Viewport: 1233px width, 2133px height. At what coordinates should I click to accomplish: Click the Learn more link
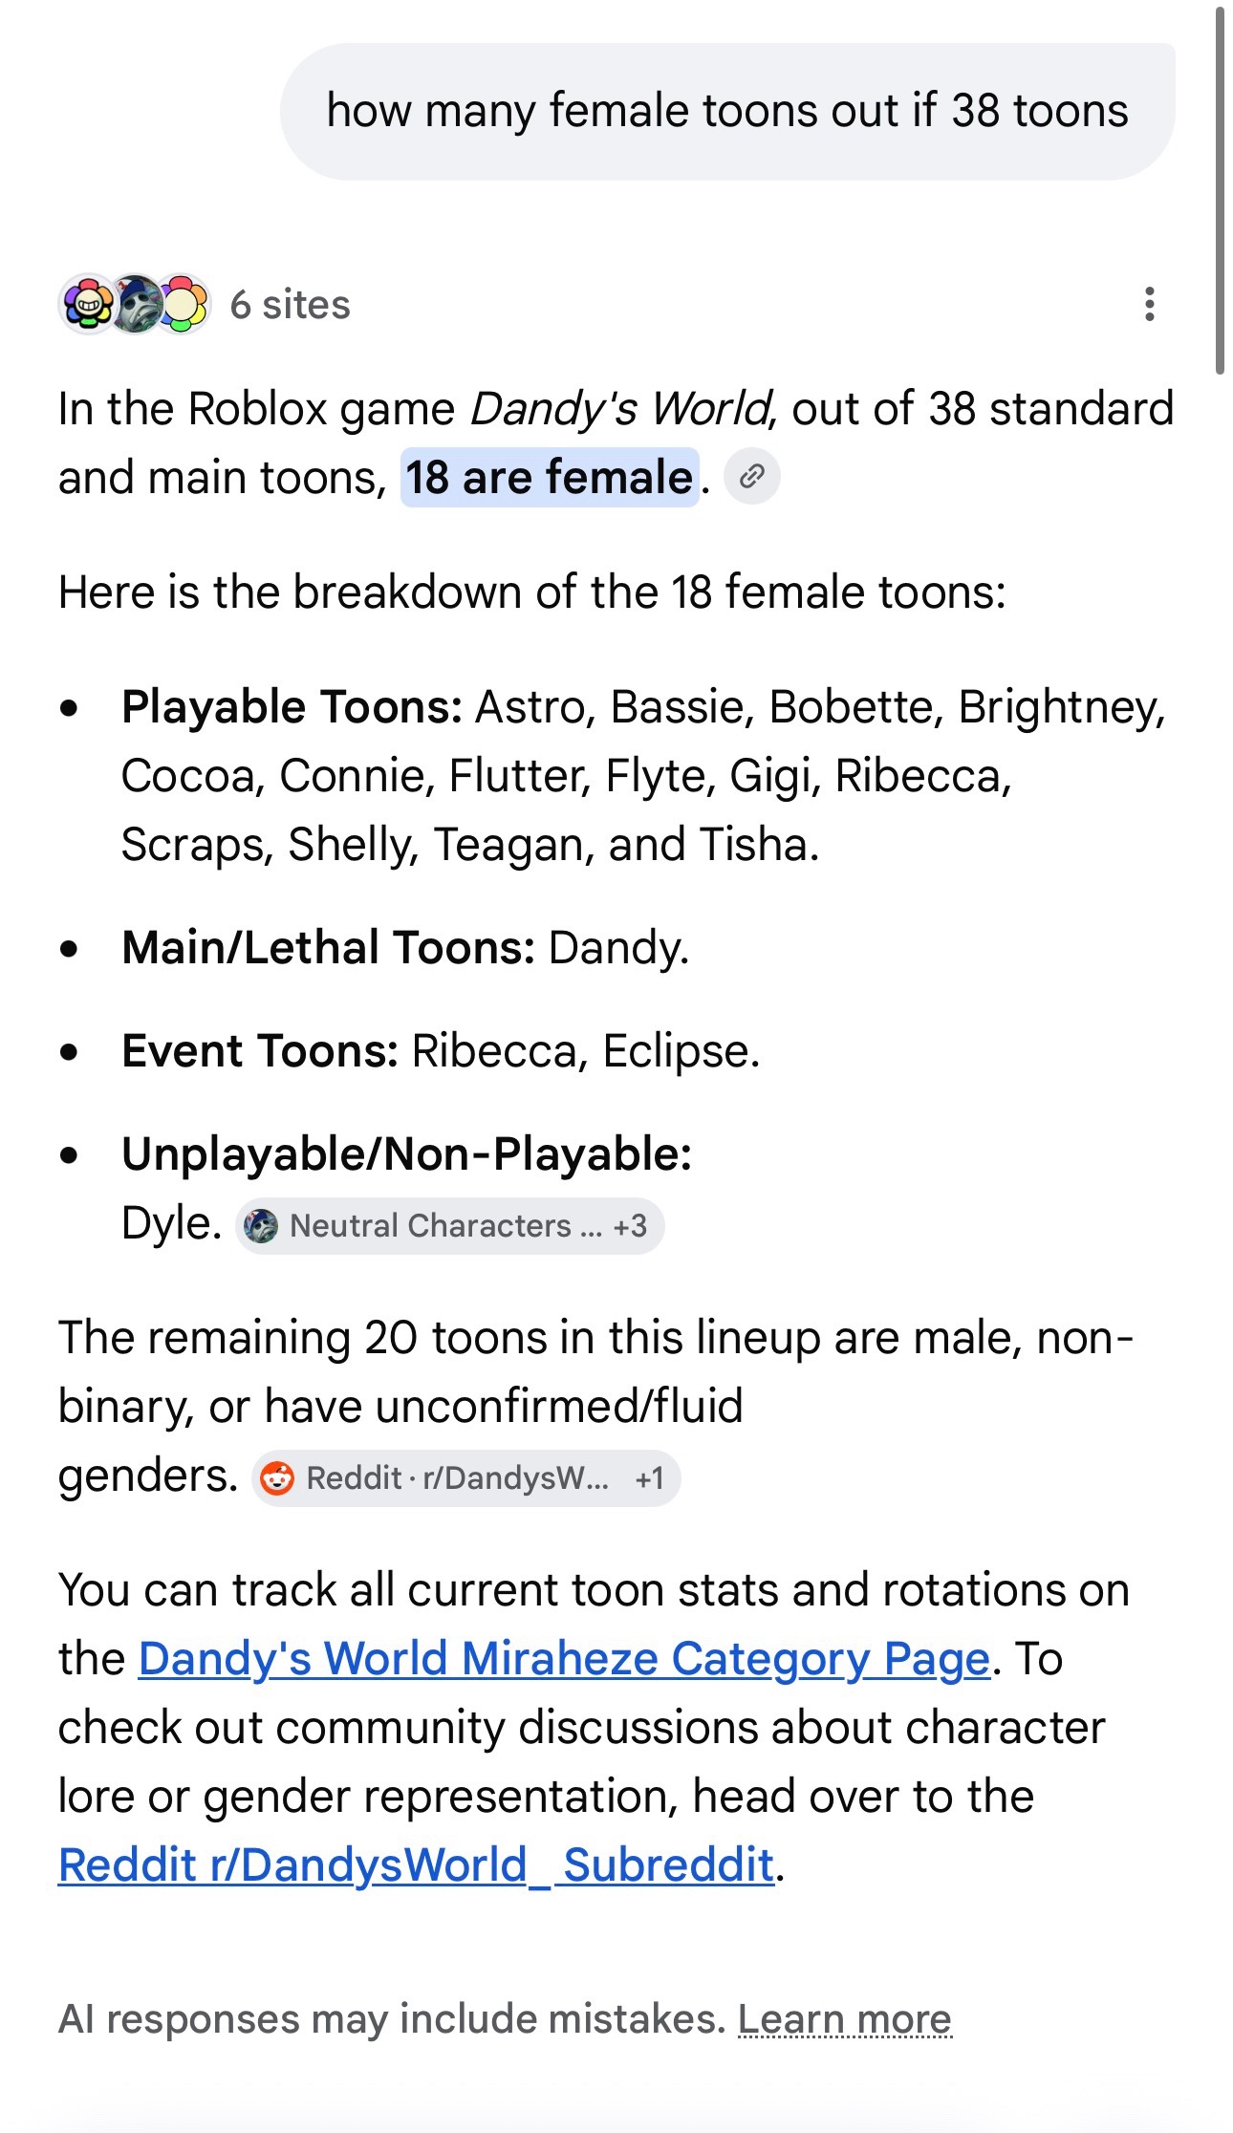coord(845,2019)
